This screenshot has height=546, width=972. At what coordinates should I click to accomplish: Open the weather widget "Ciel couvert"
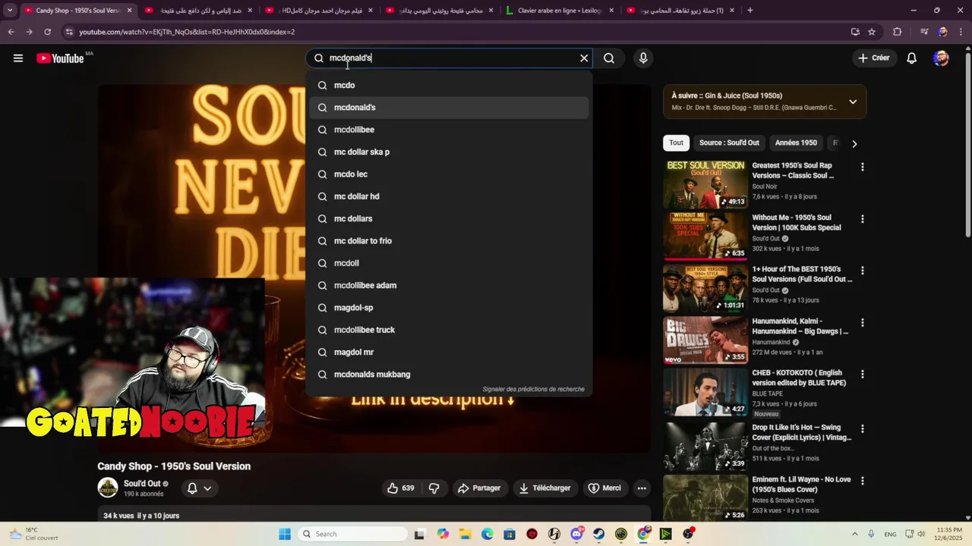point(35,534)
